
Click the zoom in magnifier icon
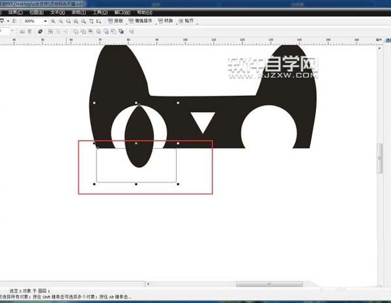(x=53, y=22)
